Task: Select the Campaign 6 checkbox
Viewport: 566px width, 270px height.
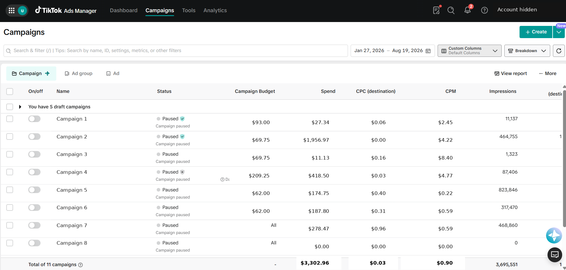Action: click(x=10, y=207)
